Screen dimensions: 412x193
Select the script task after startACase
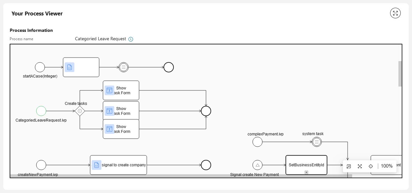81,67
